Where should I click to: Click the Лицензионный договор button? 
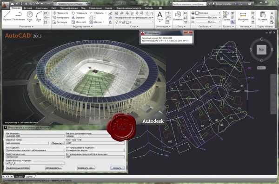18,168
